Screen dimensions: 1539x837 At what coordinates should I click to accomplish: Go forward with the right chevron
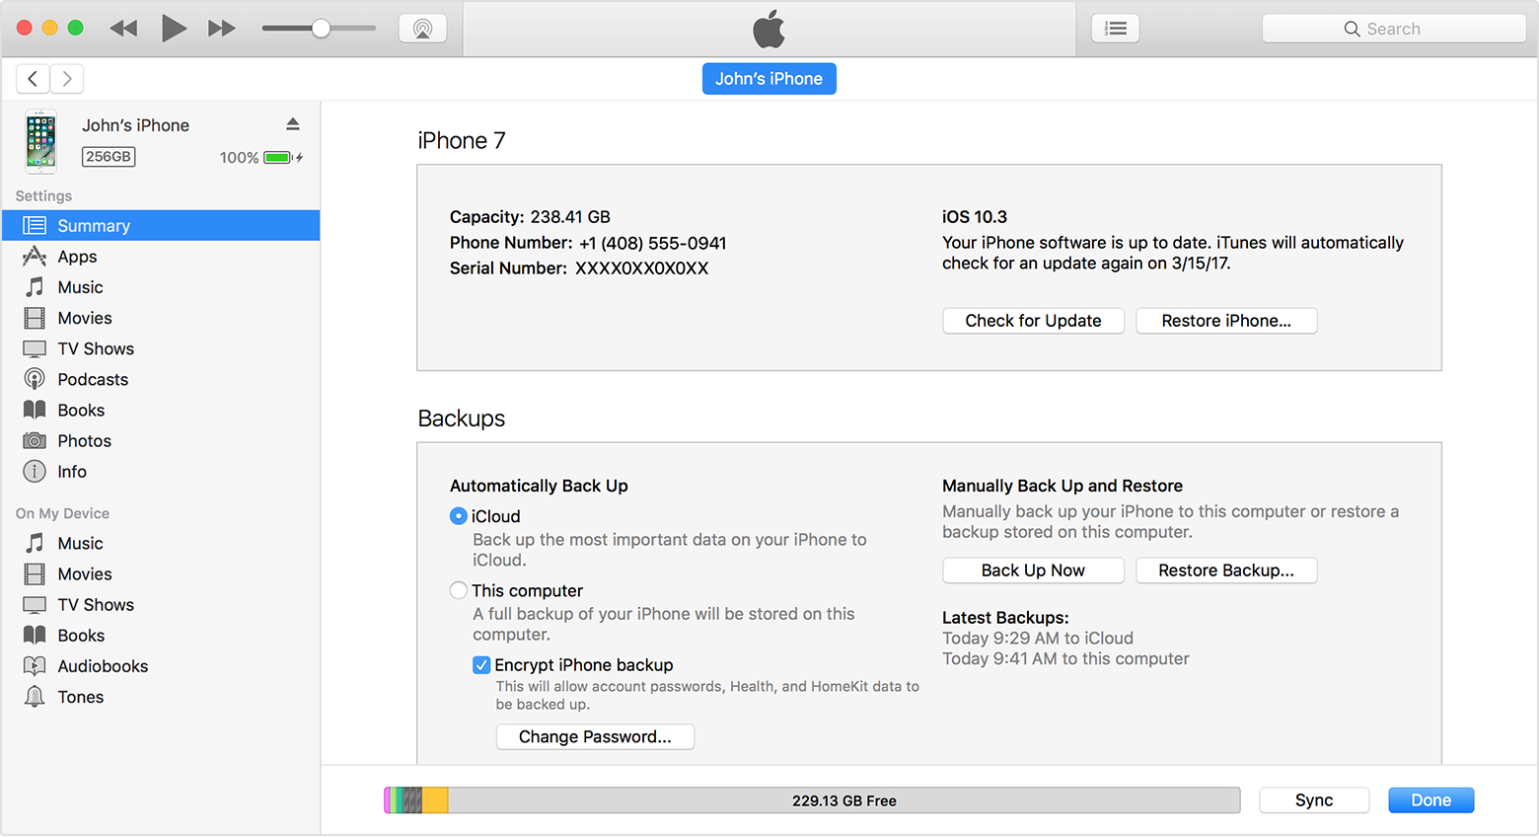click(x=67, y=79)
